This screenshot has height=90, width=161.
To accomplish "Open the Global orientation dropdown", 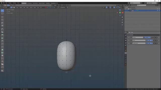I will (x=55, y=5).
